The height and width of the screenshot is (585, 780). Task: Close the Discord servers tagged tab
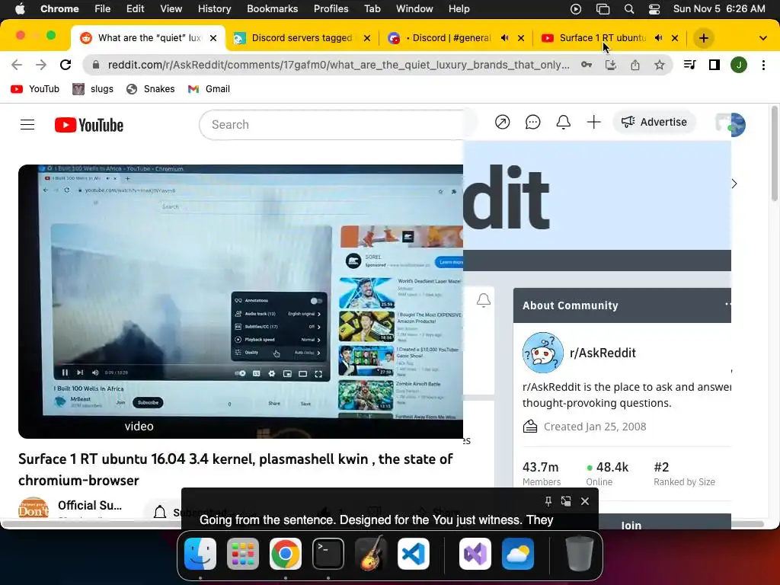[367, 38]
